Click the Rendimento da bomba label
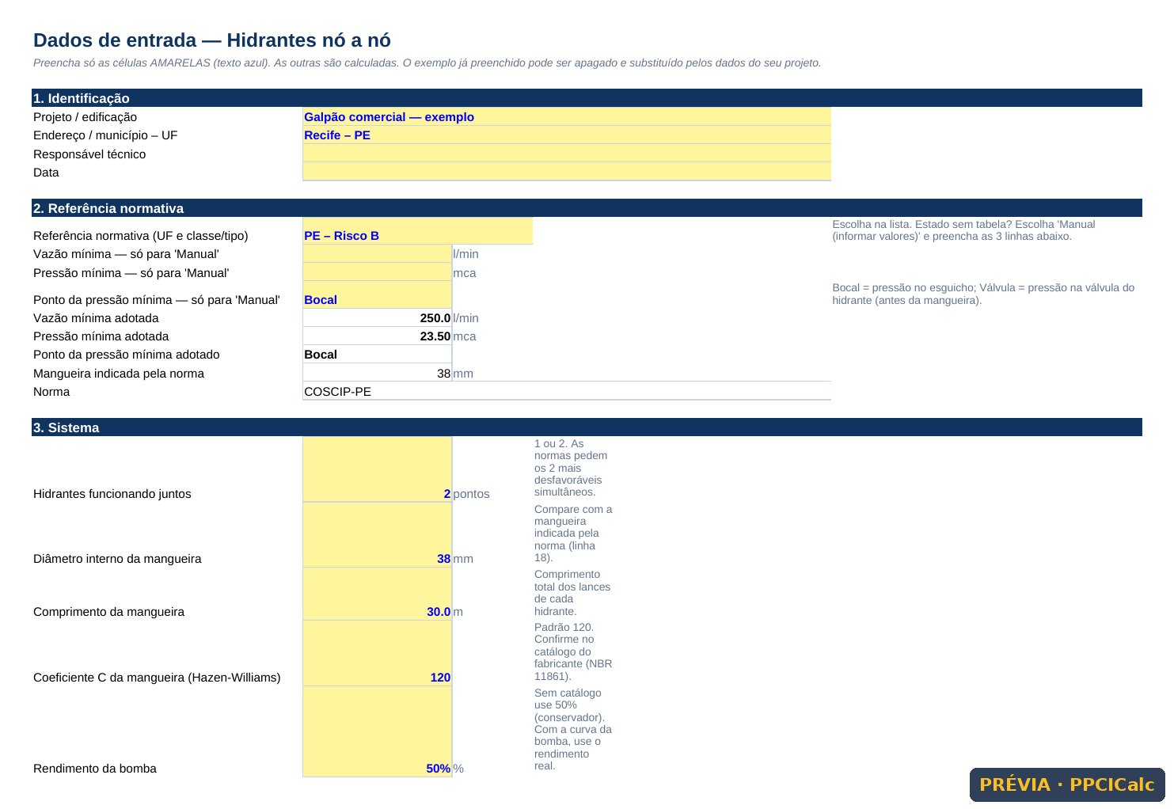Screen dimensions: 1174x809 point(95,769)
